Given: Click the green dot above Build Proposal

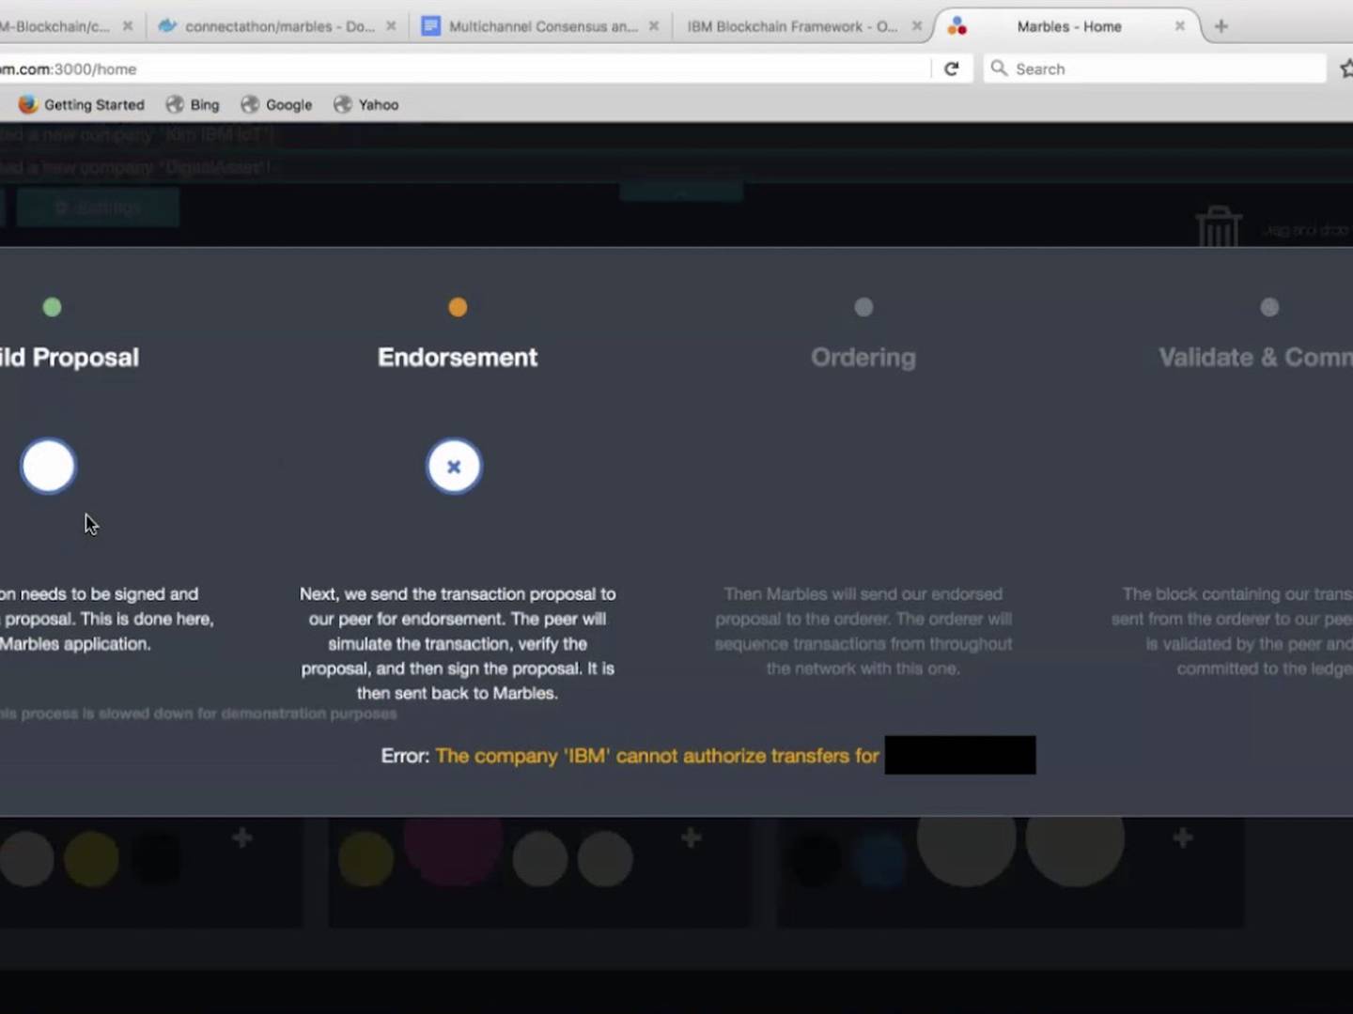Looking at the screenshot, I should pyautogui.click(x=52, y=307).
